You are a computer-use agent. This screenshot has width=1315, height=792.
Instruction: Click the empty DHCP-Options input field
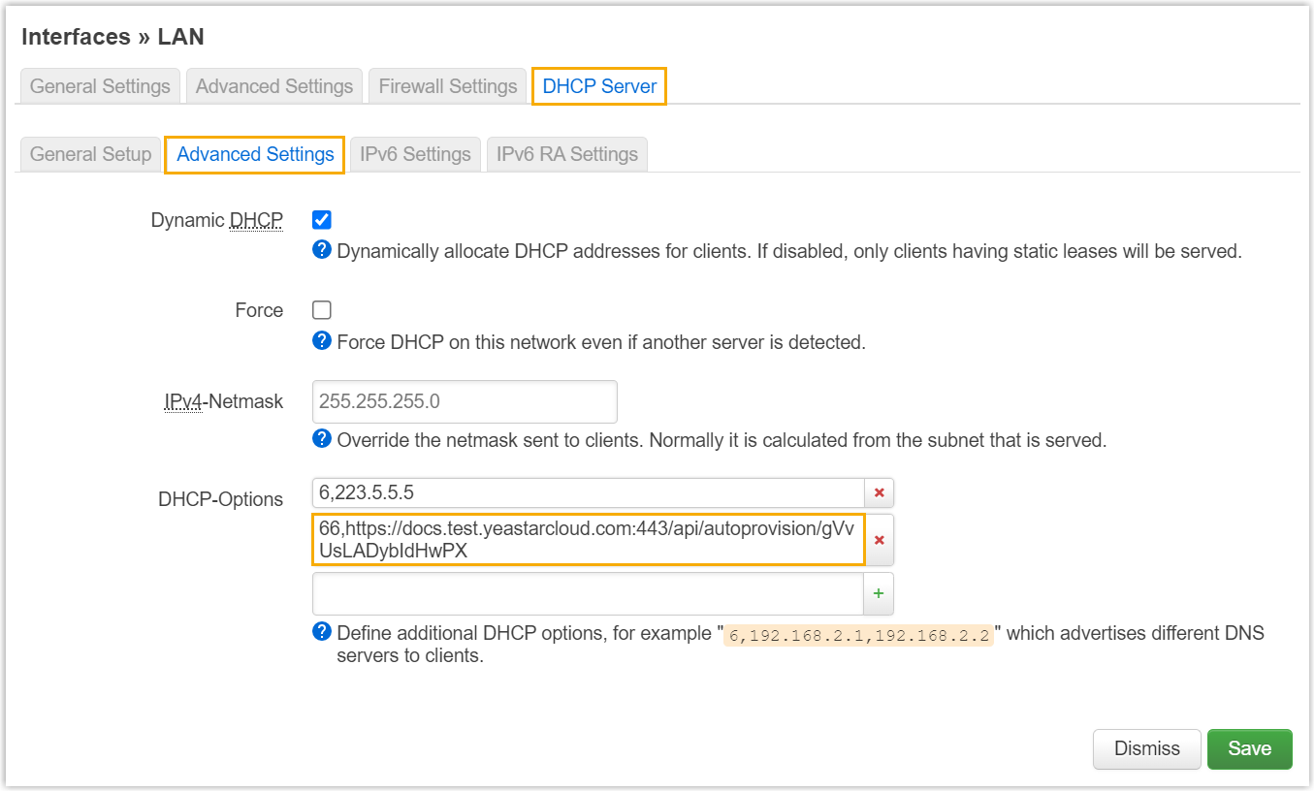[x=588, y=593]
